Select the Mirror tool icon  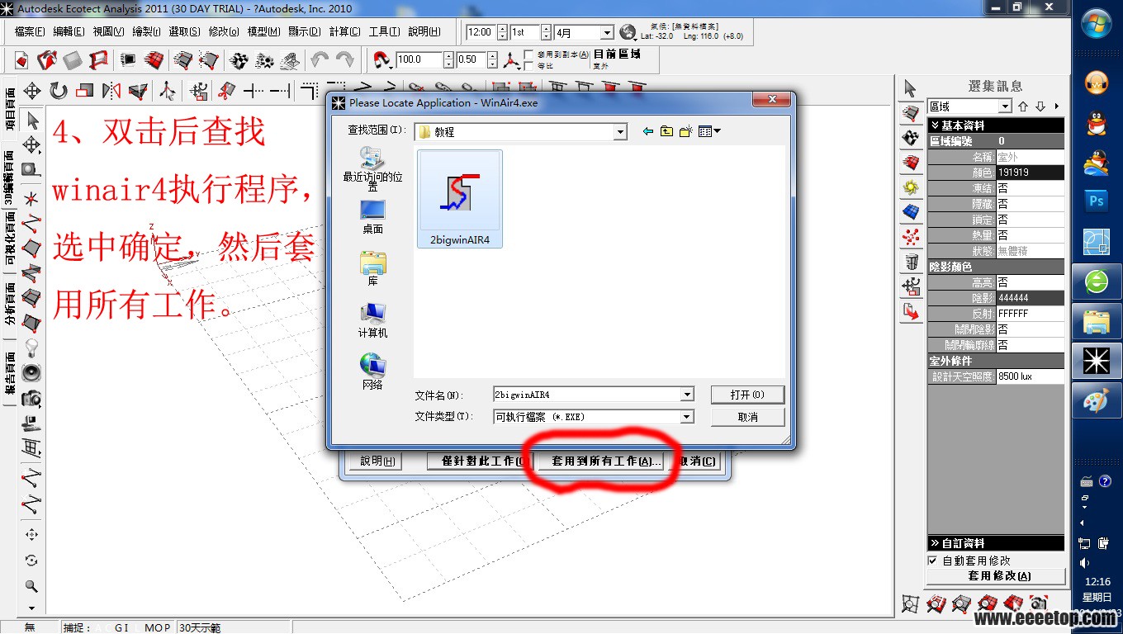[111, 91]
